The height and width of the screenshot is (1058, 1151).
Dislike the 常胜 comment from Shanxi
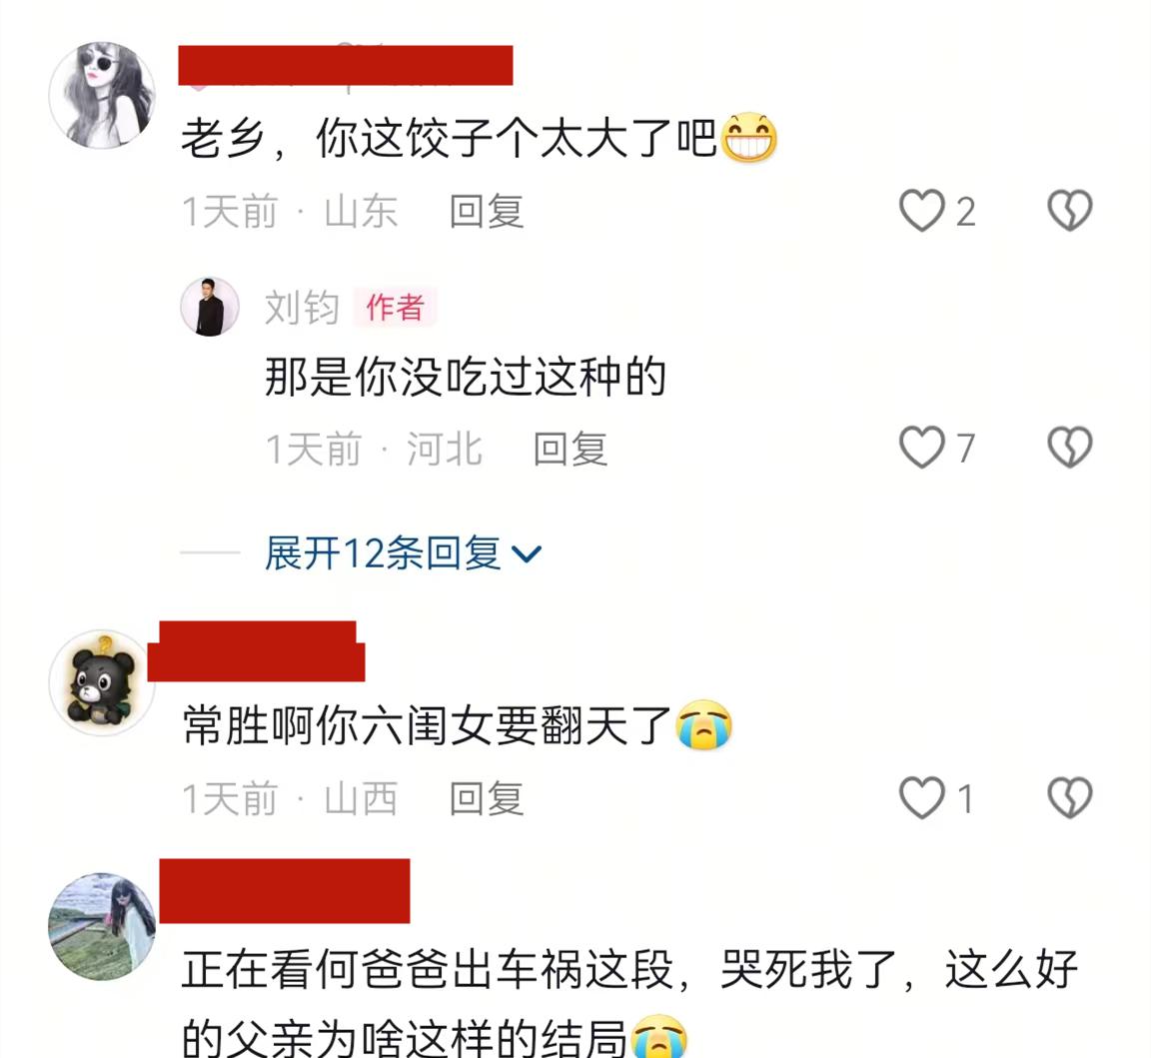click(1069, 797)
